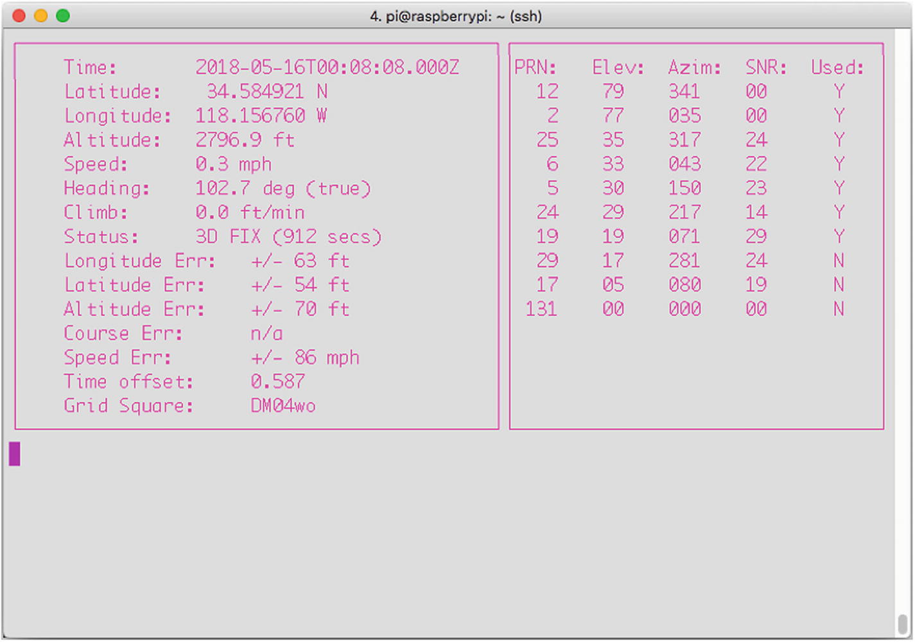Click the 'Heading:' label
Screen dimensions: 915x642
[x=107, y=189]
